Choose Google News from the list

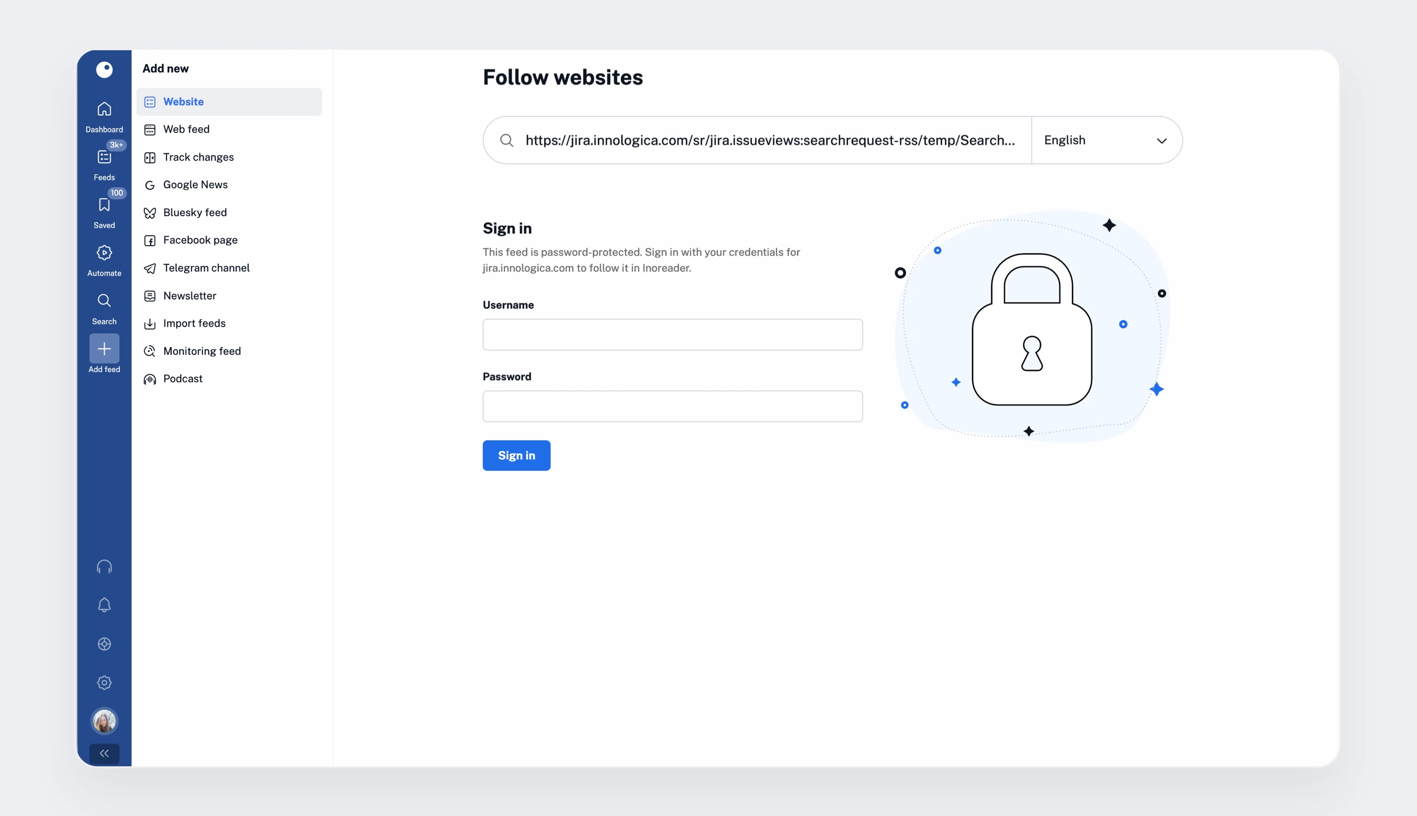[x=195, y=185]
